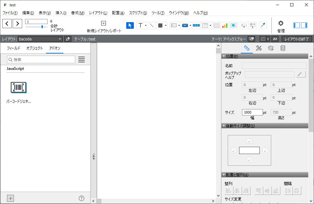Select the Field insertion tool
Viewport: 314px width, 204px height.
click(244, 25)
